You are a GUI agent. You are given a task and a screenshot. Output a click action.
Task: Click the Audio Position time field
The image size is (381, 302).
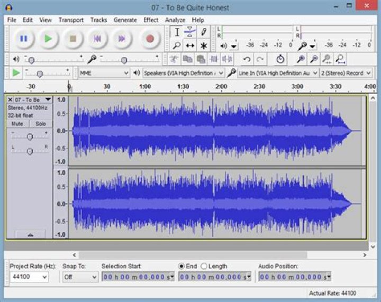(295, 277)
